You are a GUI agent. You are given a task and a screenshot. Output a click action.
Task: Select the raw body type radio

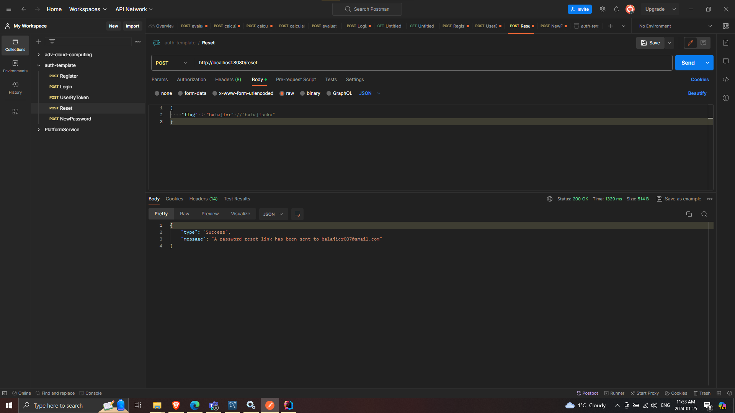(x=282, y=93)
